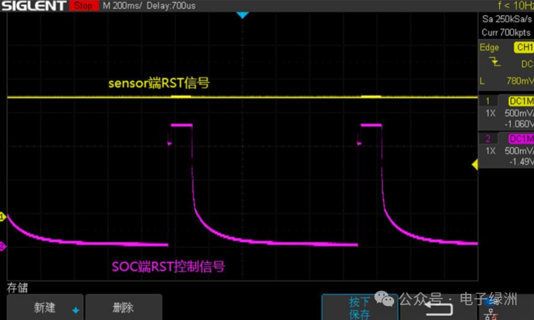Click the red Stop status indicator
Viewport: 534px width, 320px height.
pos(84,5)
